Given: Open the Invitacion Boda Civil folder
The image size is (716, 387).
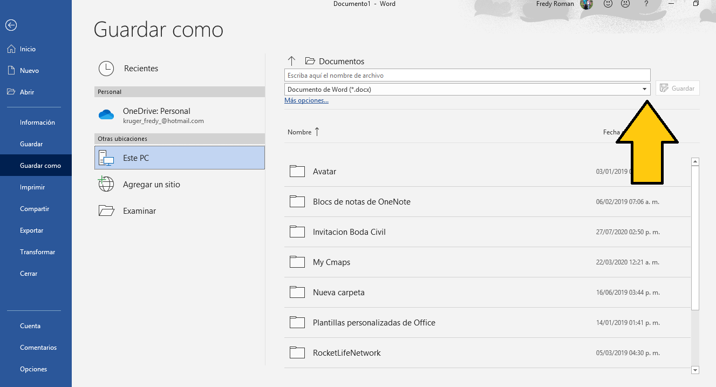Looking at the screenshot, I should pos(350,231).
